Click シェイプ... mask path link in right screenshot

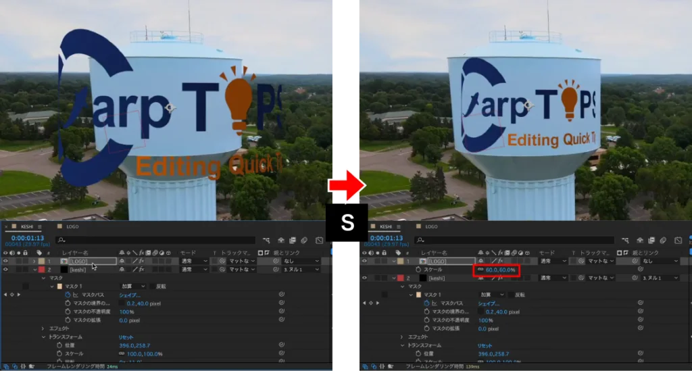click(x=488, y=303)
